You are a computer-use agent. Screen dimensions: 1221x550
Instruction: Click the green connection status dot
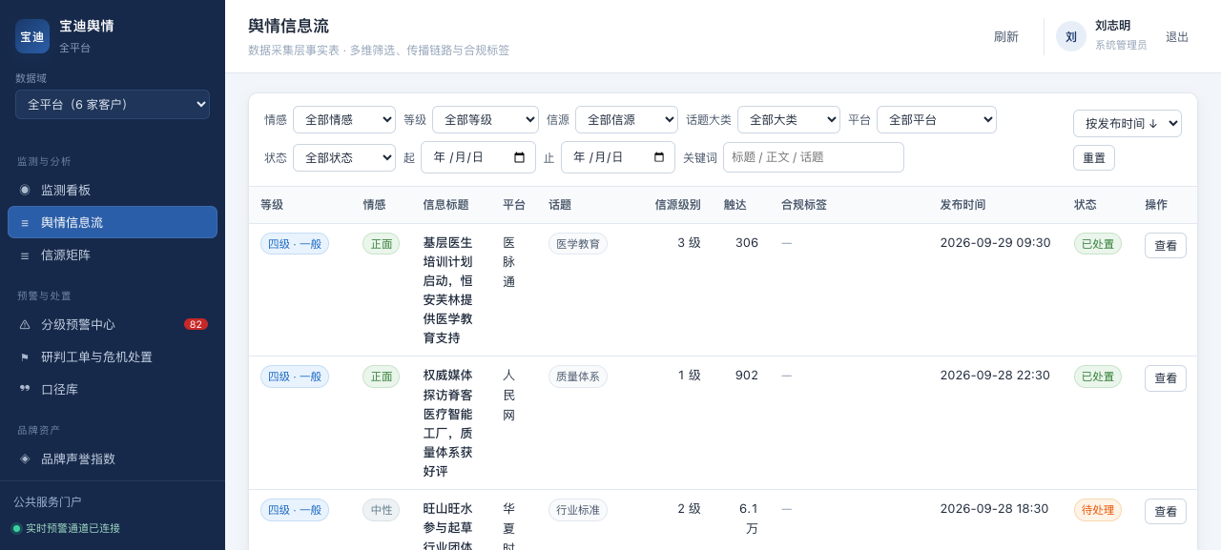(x=16, y=528)
